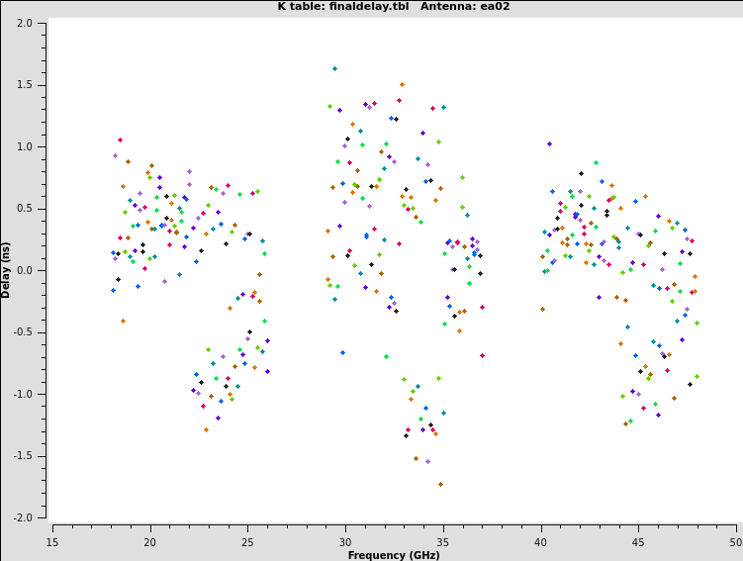
Task: Select the isolated orange point near 18.5 GHz, -0.4 ns
Action: pyautogui.click(x=123, y=321)
